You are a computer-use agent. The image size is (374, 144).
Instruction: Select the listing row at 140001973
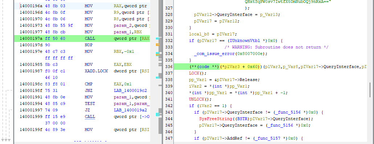82,25
